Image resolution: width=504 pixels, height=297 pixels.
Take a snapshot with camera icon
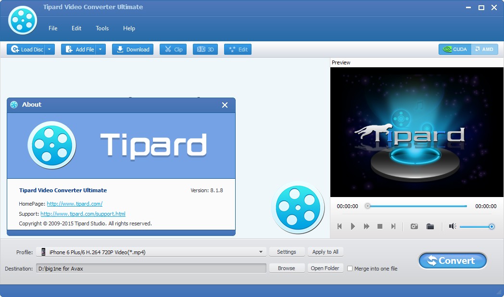pyautogui.click(x=414, y=226)
